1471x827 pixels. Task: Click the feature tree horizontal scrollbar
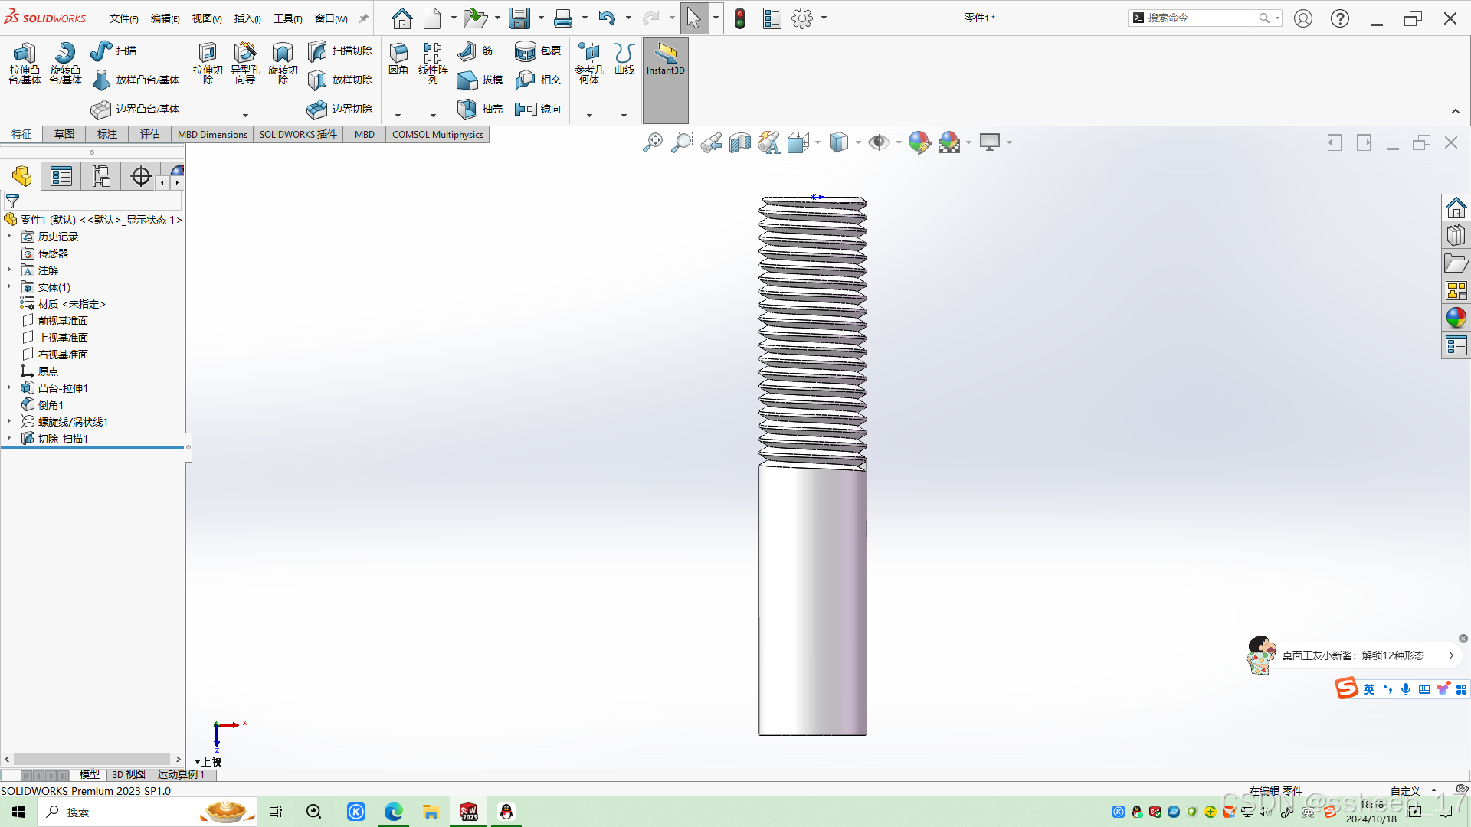[92, 759]
